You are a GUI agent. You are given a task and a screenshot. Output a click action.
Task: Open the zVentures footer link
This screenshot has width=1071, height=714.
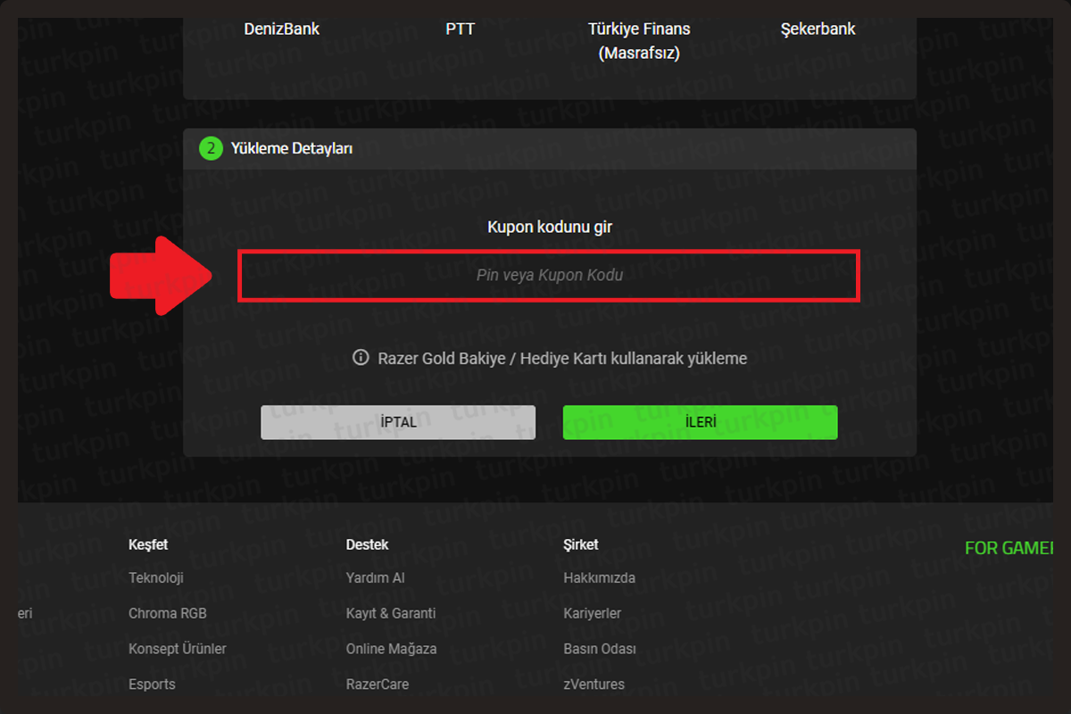coord(594,685)
